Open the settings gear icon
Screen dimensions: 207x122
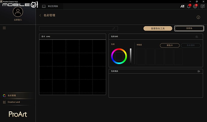click(x=195, y=6)
